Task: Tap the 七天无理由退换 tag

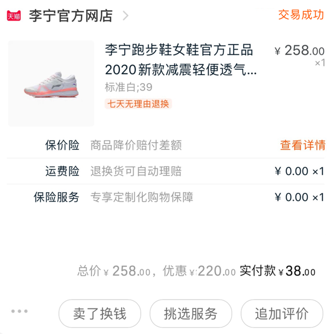Action: pyautogui.click(x=138, y=104)
